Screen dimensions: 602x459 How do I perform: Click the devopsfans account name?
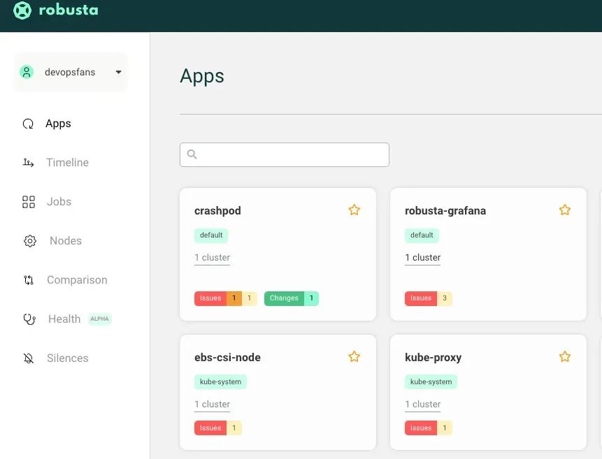coord(70,72)
